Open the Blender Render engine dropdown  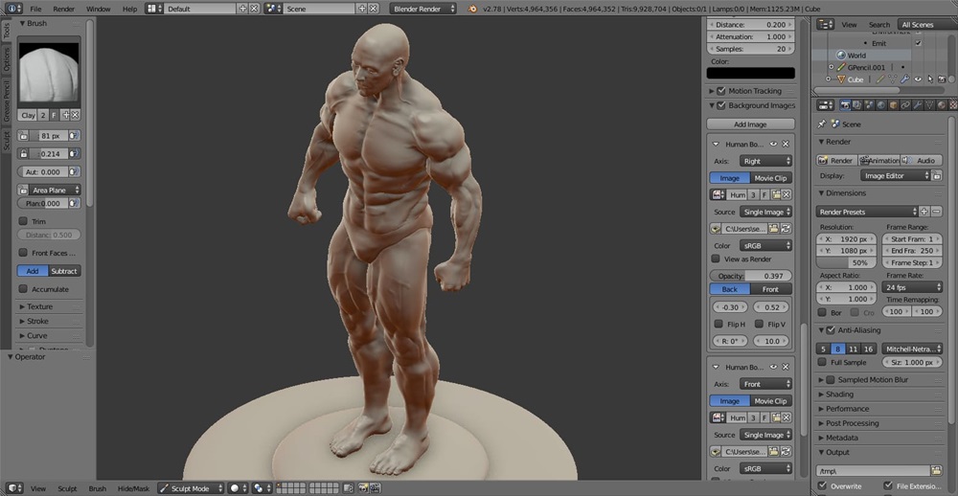[422, 9]
